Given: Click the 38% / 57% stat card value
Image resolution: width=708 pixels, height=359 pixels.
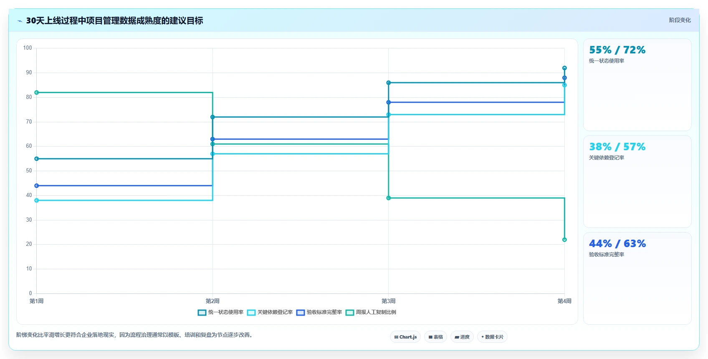Looking at the screenshot, I should point(617,147).
